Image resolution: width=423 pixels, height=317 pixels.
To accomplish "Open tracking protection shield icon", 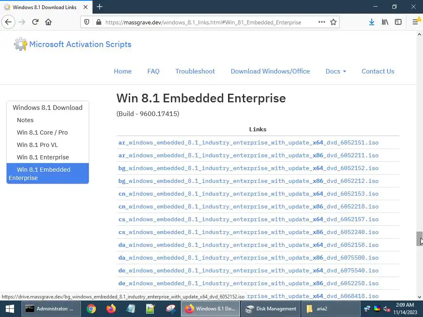I will coord(87,22).
